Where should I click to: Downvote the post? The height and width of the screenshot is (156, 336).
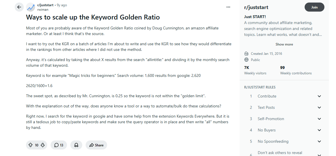[x=43, y=145]
